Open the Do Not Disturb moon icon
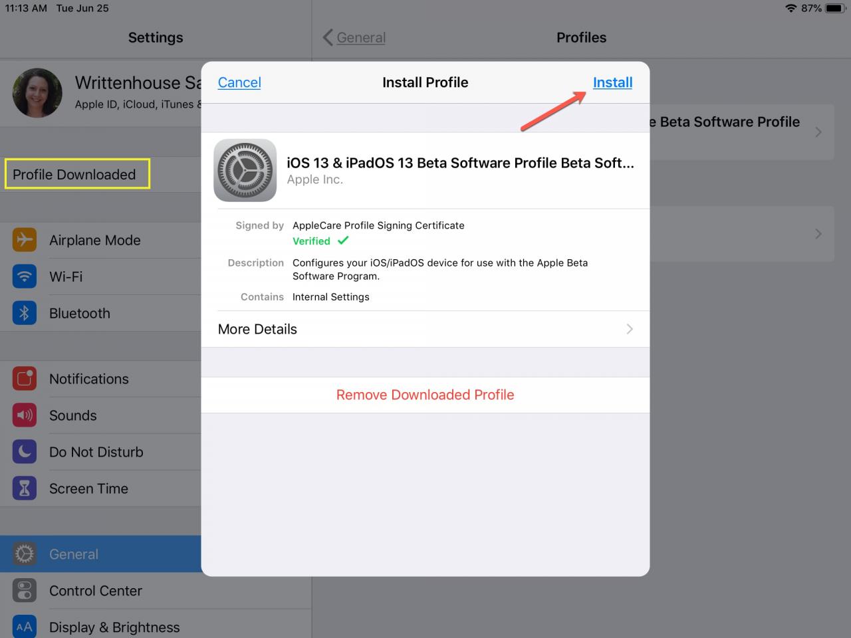 click(25, 452)
